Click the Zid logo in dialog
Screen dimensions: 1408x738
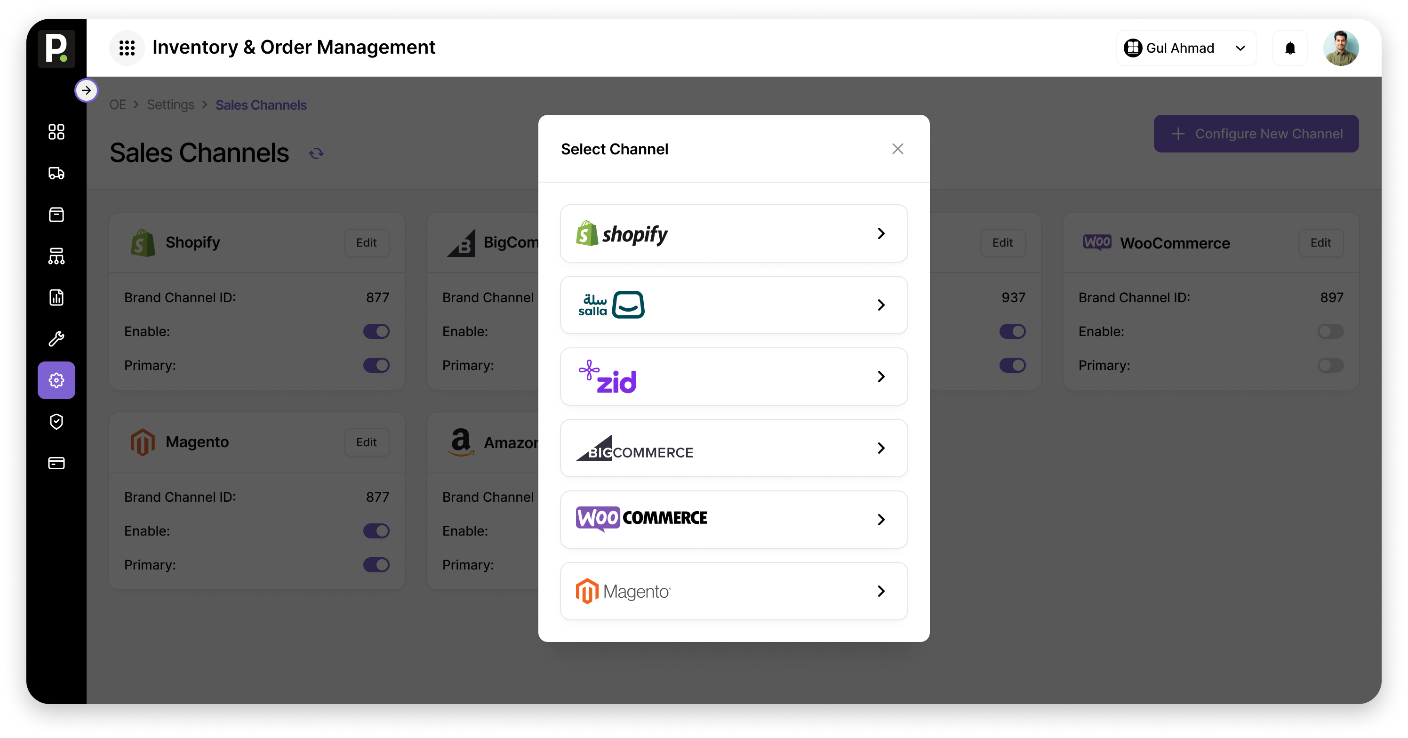(608, 377)
